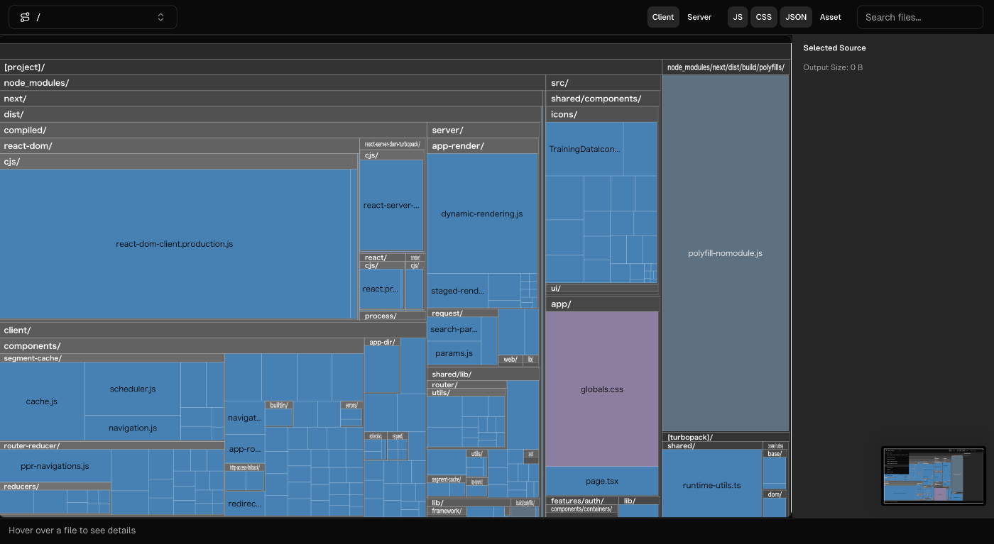Select the react-dom/ folder header

point(179,145)
